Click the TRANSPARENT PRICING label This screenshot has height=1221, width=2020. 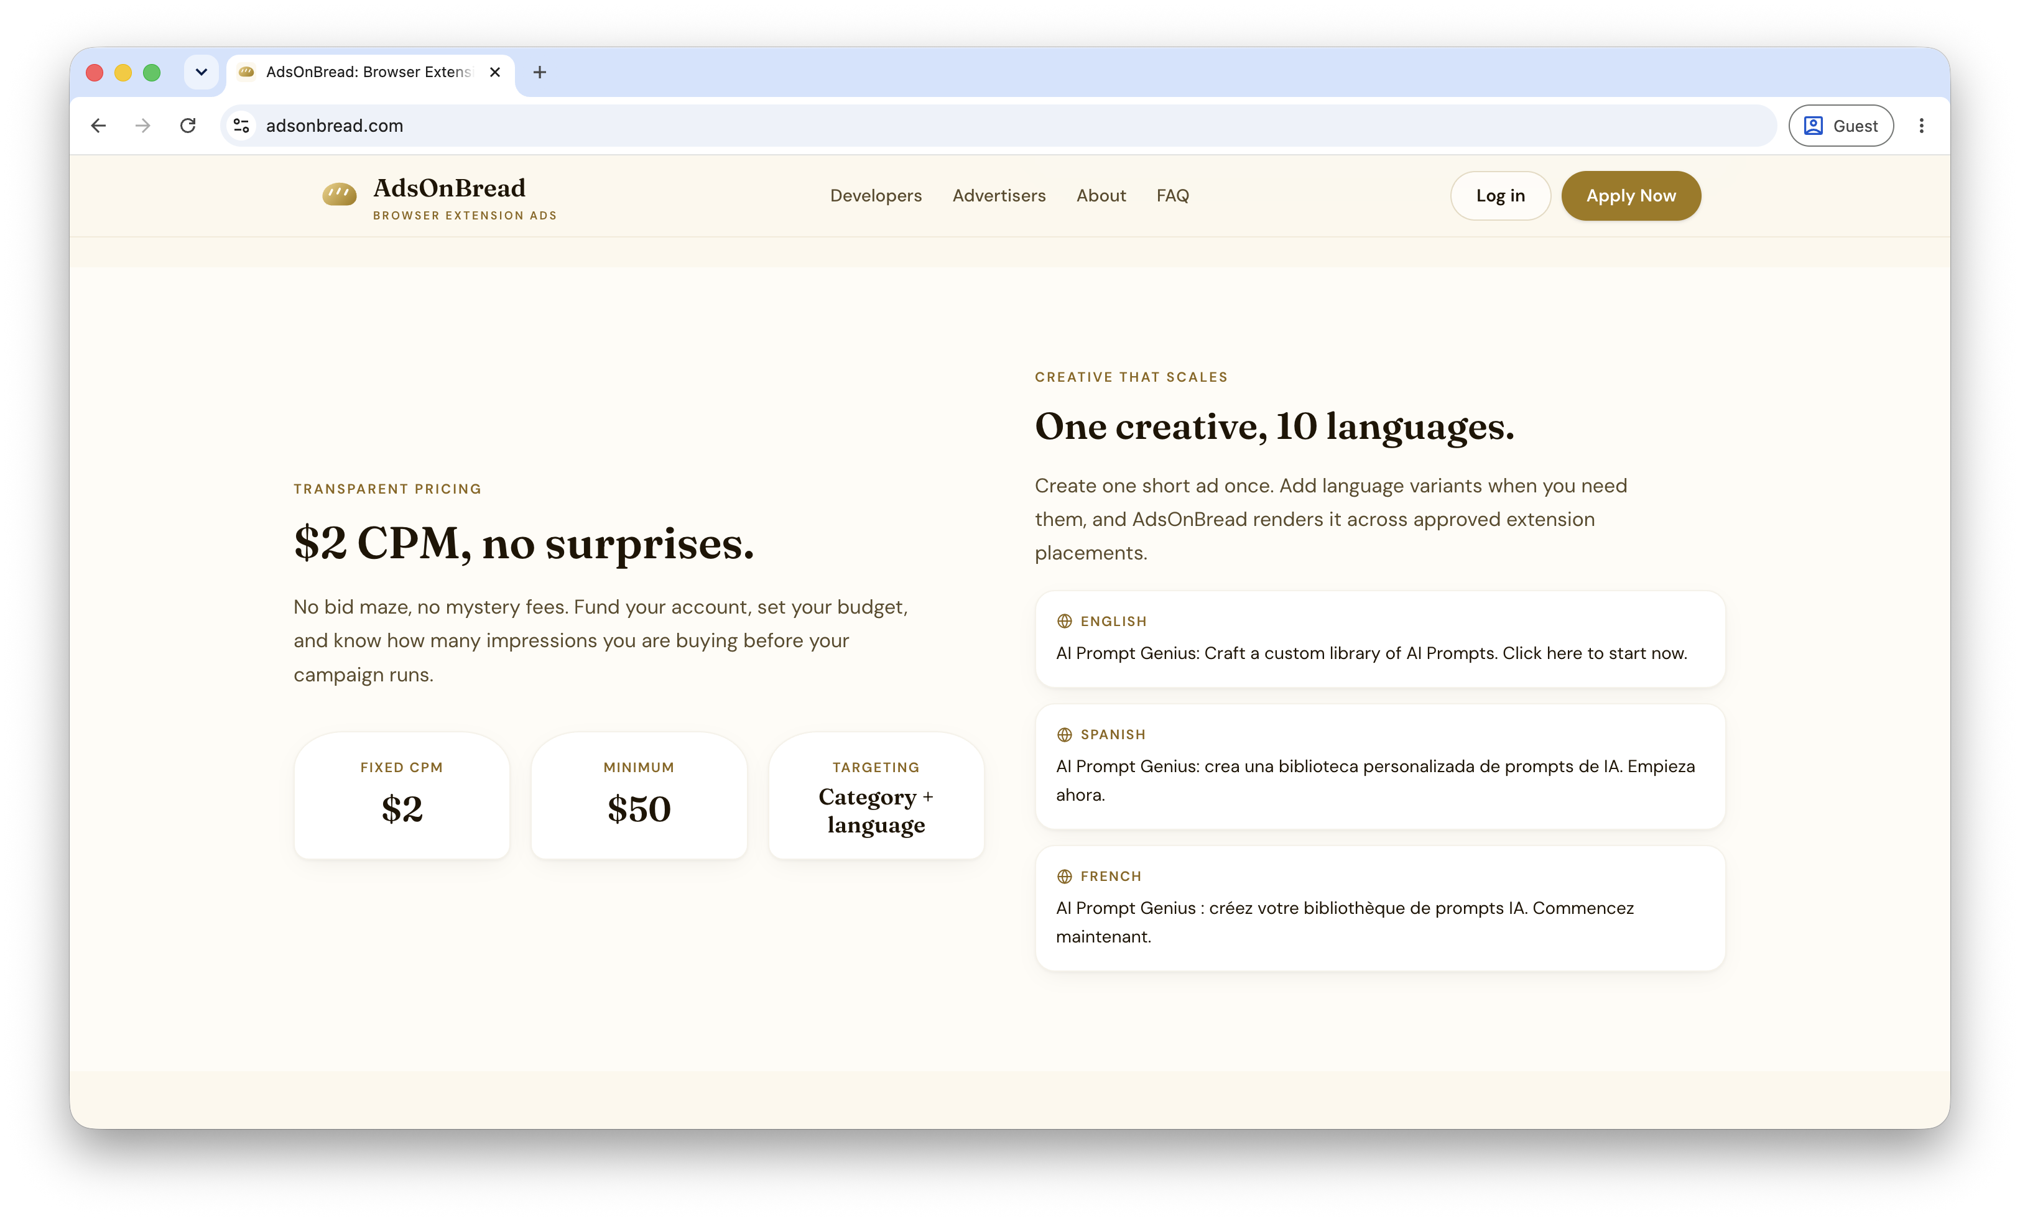tap(388, 489)
